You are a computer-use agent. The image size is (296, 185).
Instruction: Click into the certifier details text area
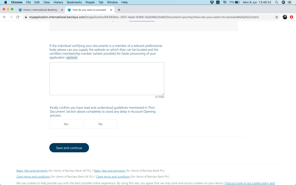(x=107, y=79)
